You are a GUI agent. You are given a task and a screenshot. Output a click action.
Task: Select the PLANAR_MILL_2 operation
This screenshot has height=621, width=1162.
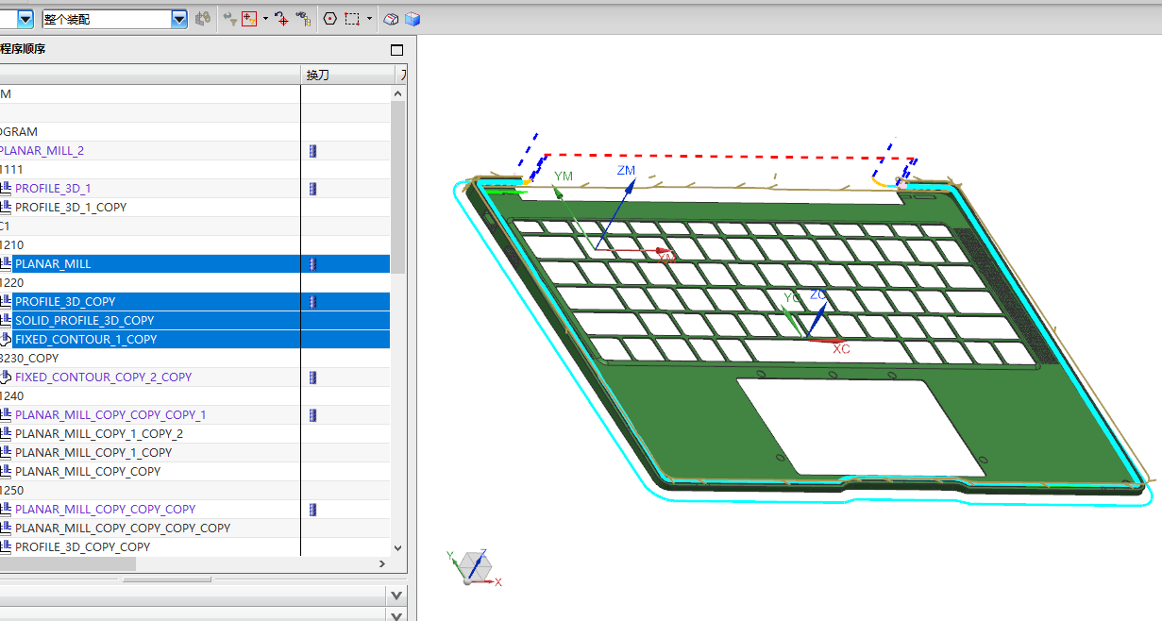pyautogui.click(x=42, y=151)
